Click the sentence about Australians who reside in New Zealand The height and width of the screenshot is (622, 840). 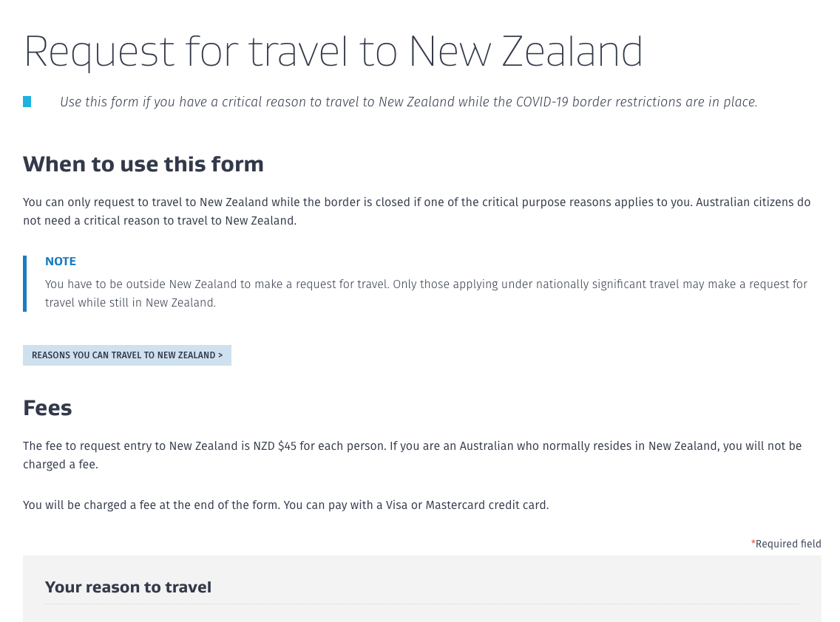coord(412,455)
